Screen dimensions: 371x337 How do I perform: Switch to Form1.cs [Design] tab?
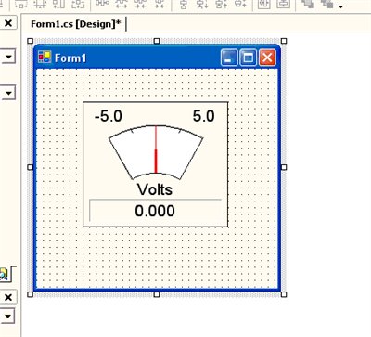(x=76, y=24)
